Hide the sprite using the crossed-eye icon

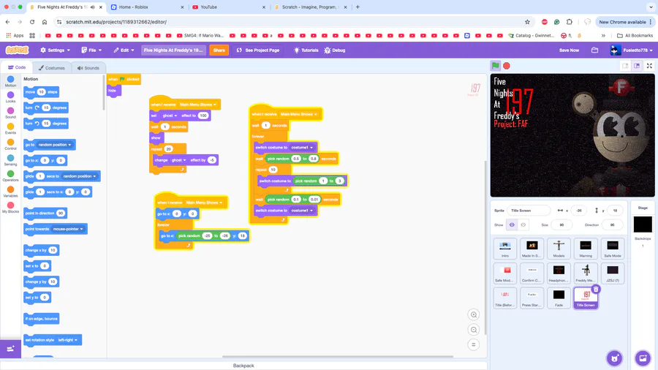(523, 225)
